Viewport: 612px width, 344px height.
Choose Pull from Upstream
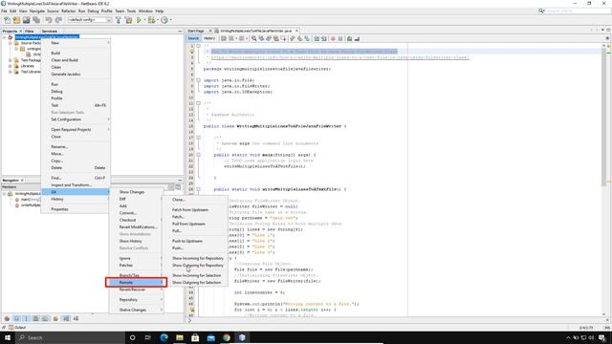195,224
